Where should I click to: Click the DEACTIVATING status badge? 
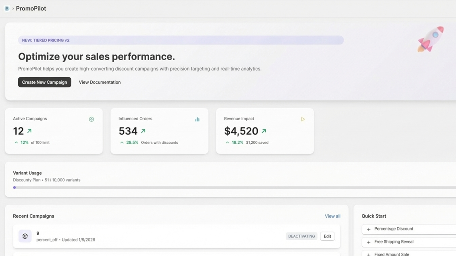[x=302, y=236]
